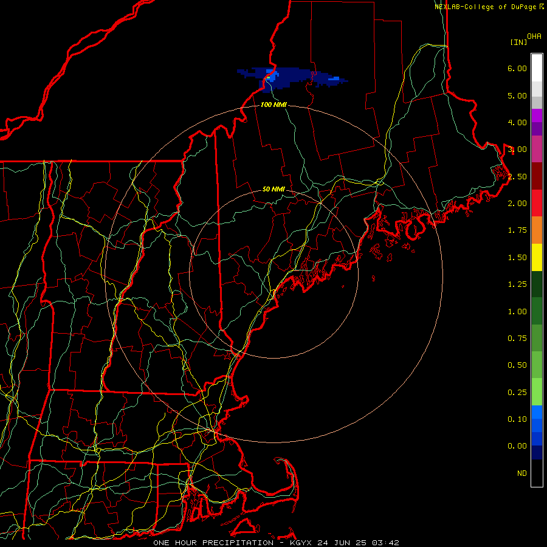
Task: Select the white swatch in the legend
Action: (x=537, y=67)
